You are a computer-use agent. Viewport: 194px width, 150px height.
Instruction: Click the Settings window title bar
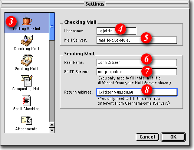click(x=95, y=4)
